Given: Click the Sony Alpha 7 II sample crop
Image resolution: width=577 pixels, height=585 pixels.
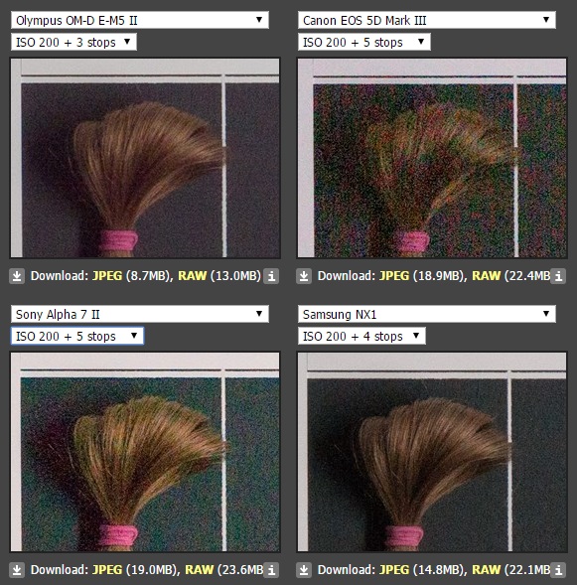Looking at the screenshot, I should pyautogui.click(x=145, y=452).
